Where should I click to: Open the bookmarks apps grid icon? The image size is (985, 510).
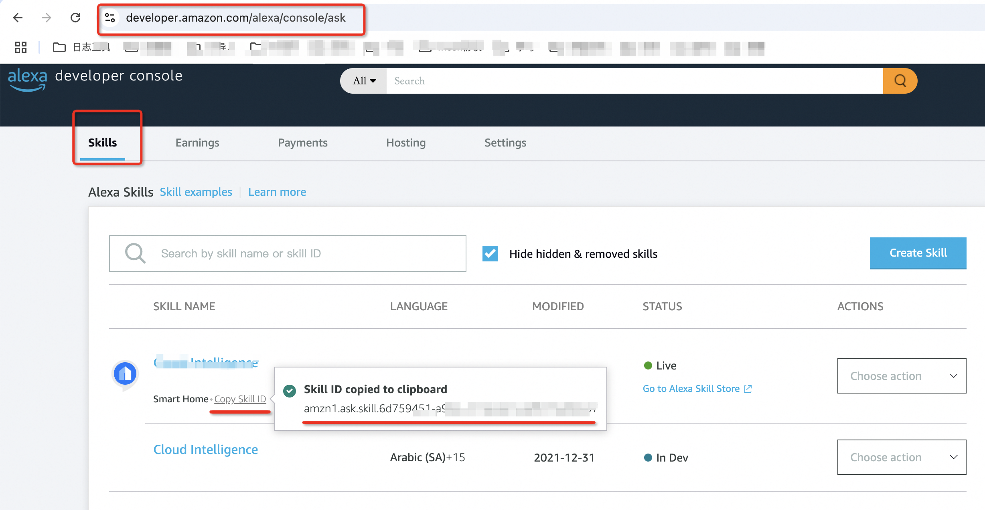21,47
